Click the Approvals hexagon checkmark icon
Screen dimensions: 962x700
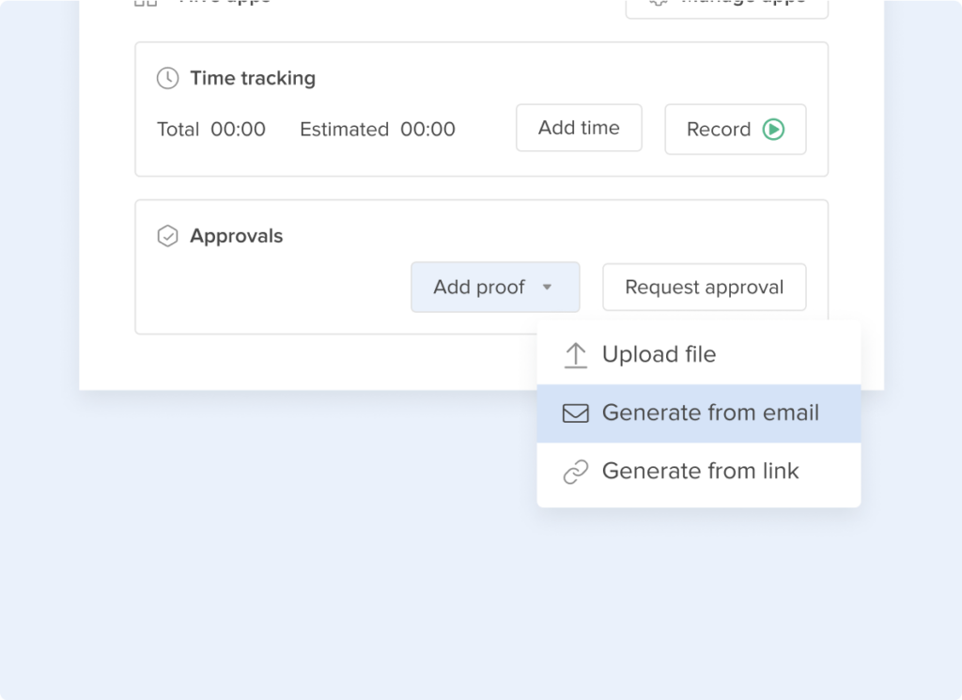coord(167,236)
